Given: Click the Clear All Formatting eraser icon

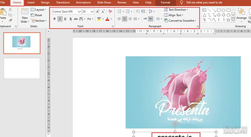Looking at the screenshot, I should click(x=110, y=11).
